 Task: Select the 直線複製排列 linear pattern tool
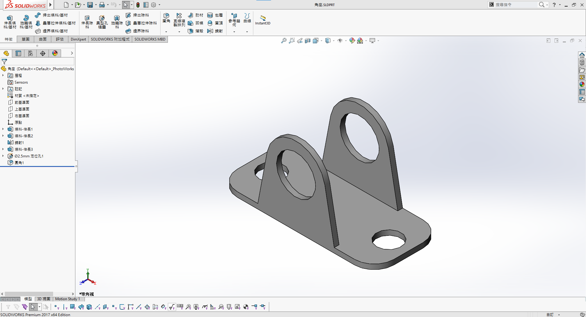(179, 20)
